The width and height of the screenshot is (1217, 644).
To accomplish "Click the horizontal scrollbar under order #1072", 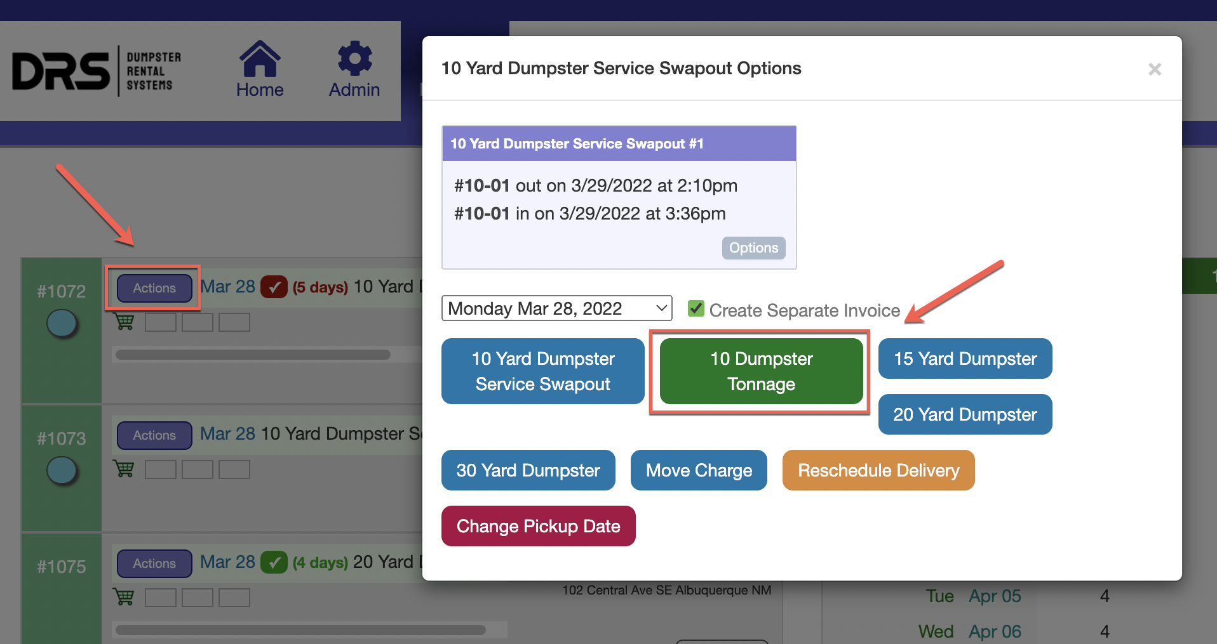I will pos(253,355).
